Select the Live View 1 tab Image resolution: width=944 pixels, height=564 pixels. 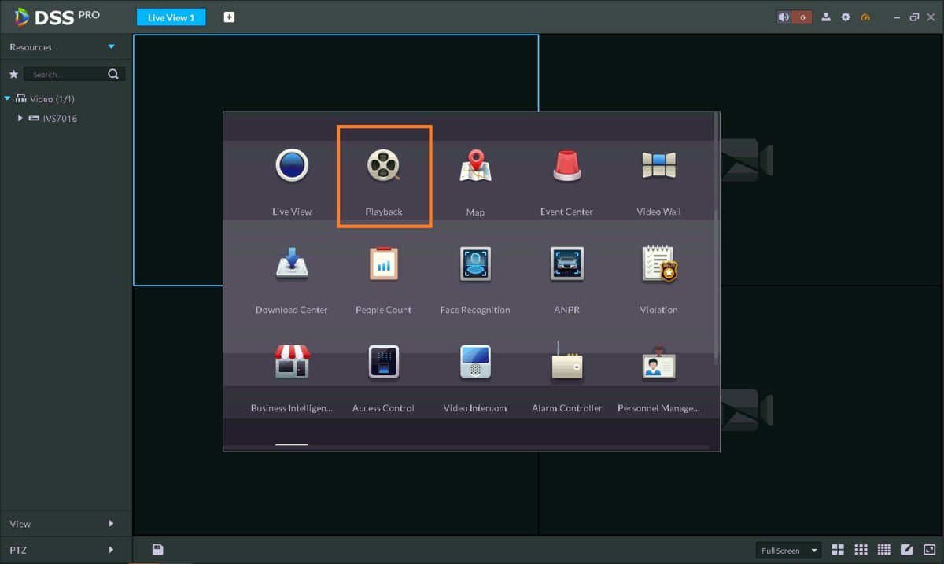coord(171,17)
